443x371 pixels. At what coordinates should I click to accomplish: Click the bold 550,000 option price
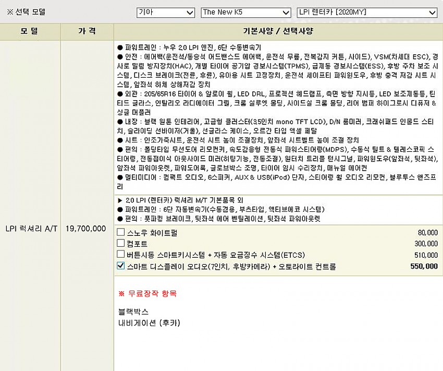coord(424,266)
